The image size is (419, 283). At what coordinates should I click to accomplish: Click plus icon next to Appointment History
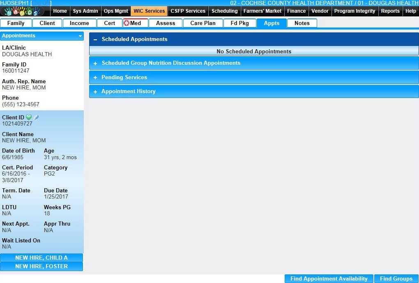pos(95,92)
